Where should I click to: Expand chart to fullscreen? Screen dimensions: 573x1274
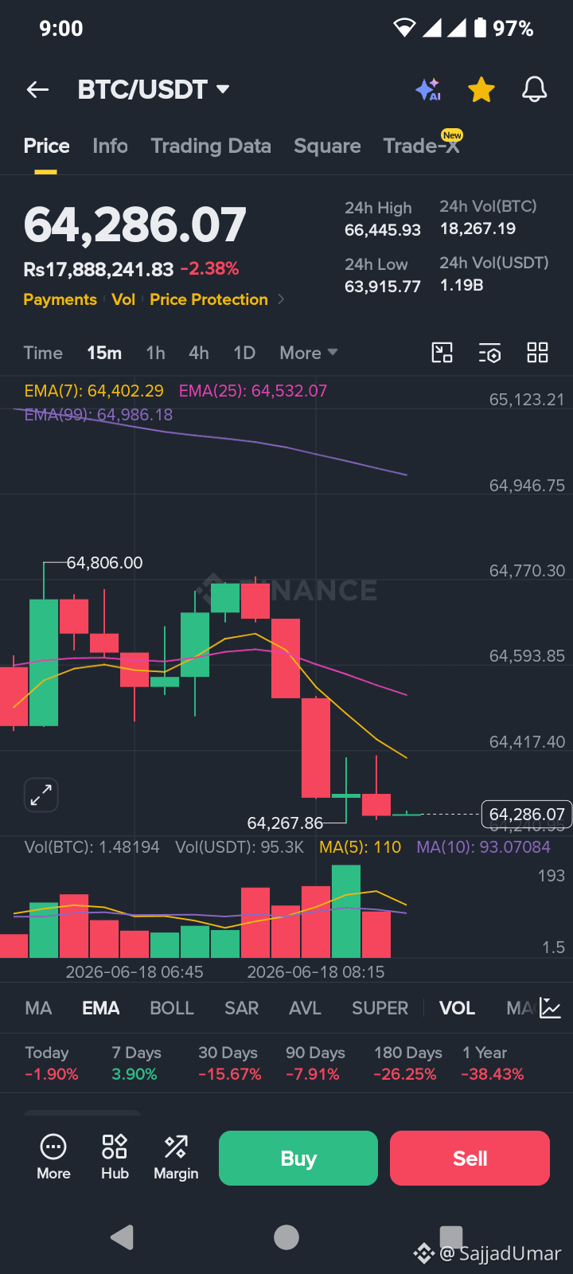click(41, 795)
